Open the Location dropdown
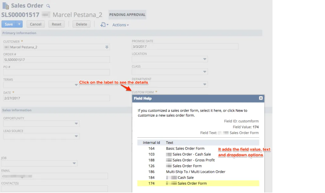 point(170,59)
